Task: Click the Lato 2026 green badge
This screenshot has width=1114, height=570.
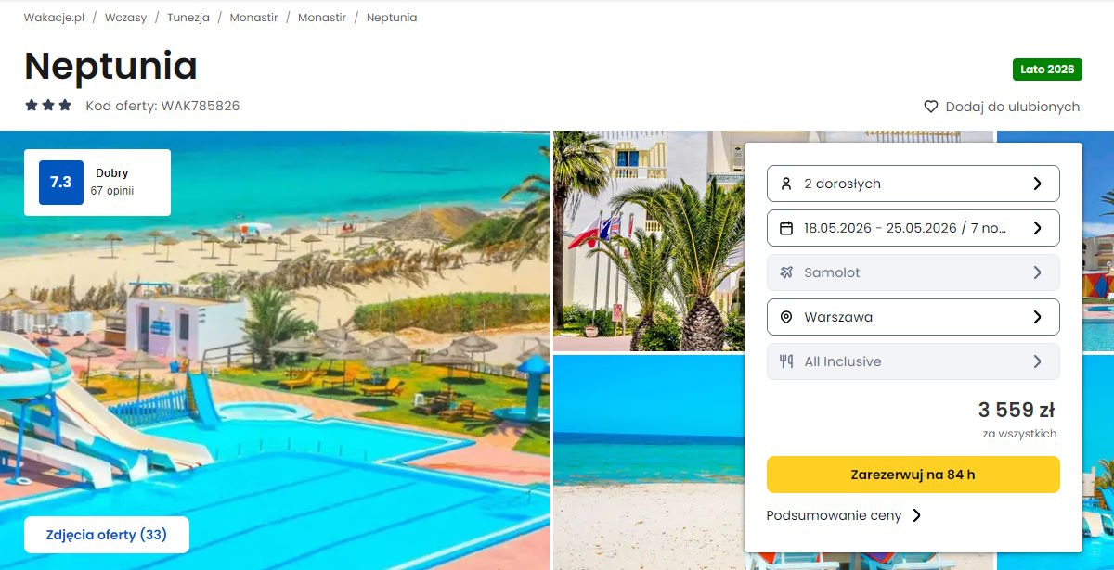Action: tap(1047, 70)
